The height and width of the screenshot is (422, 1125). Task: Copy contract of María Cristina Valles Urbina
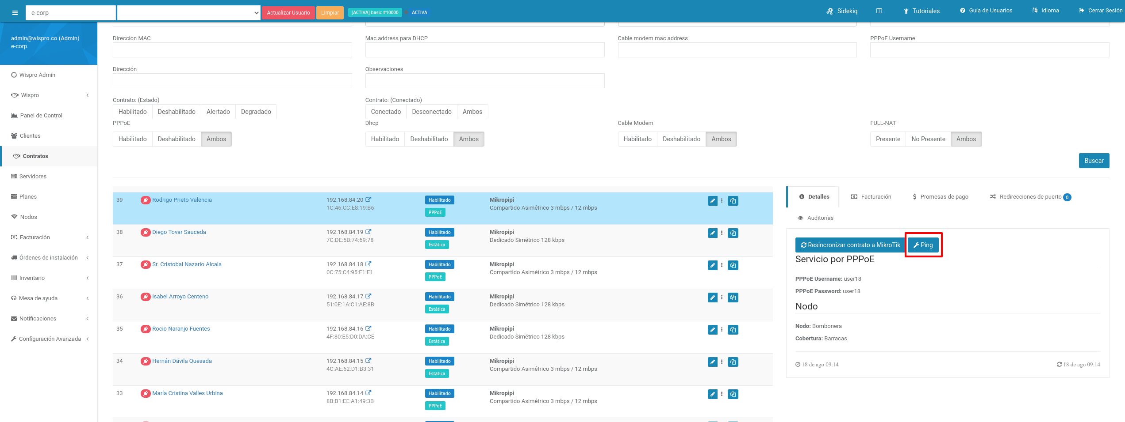(733, 394)
